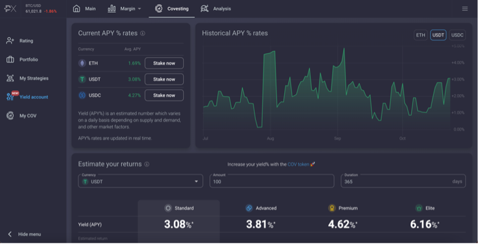This screenshot has height=245, width=480.
Task: Collapse sidebar with Hide menu arrow
Action: (x=10, y=235)
